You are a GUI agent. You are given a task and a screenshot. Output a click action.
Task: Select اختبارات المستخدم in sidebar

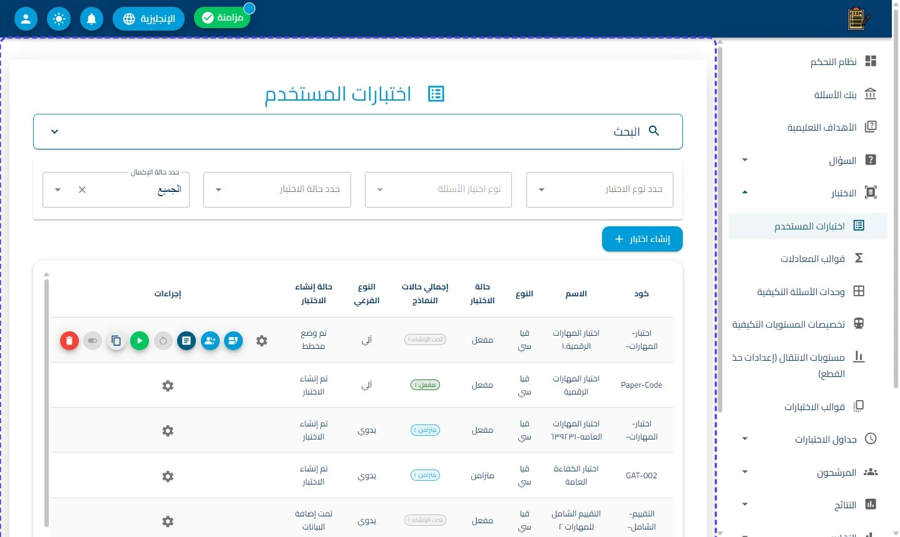pos(808,226)
